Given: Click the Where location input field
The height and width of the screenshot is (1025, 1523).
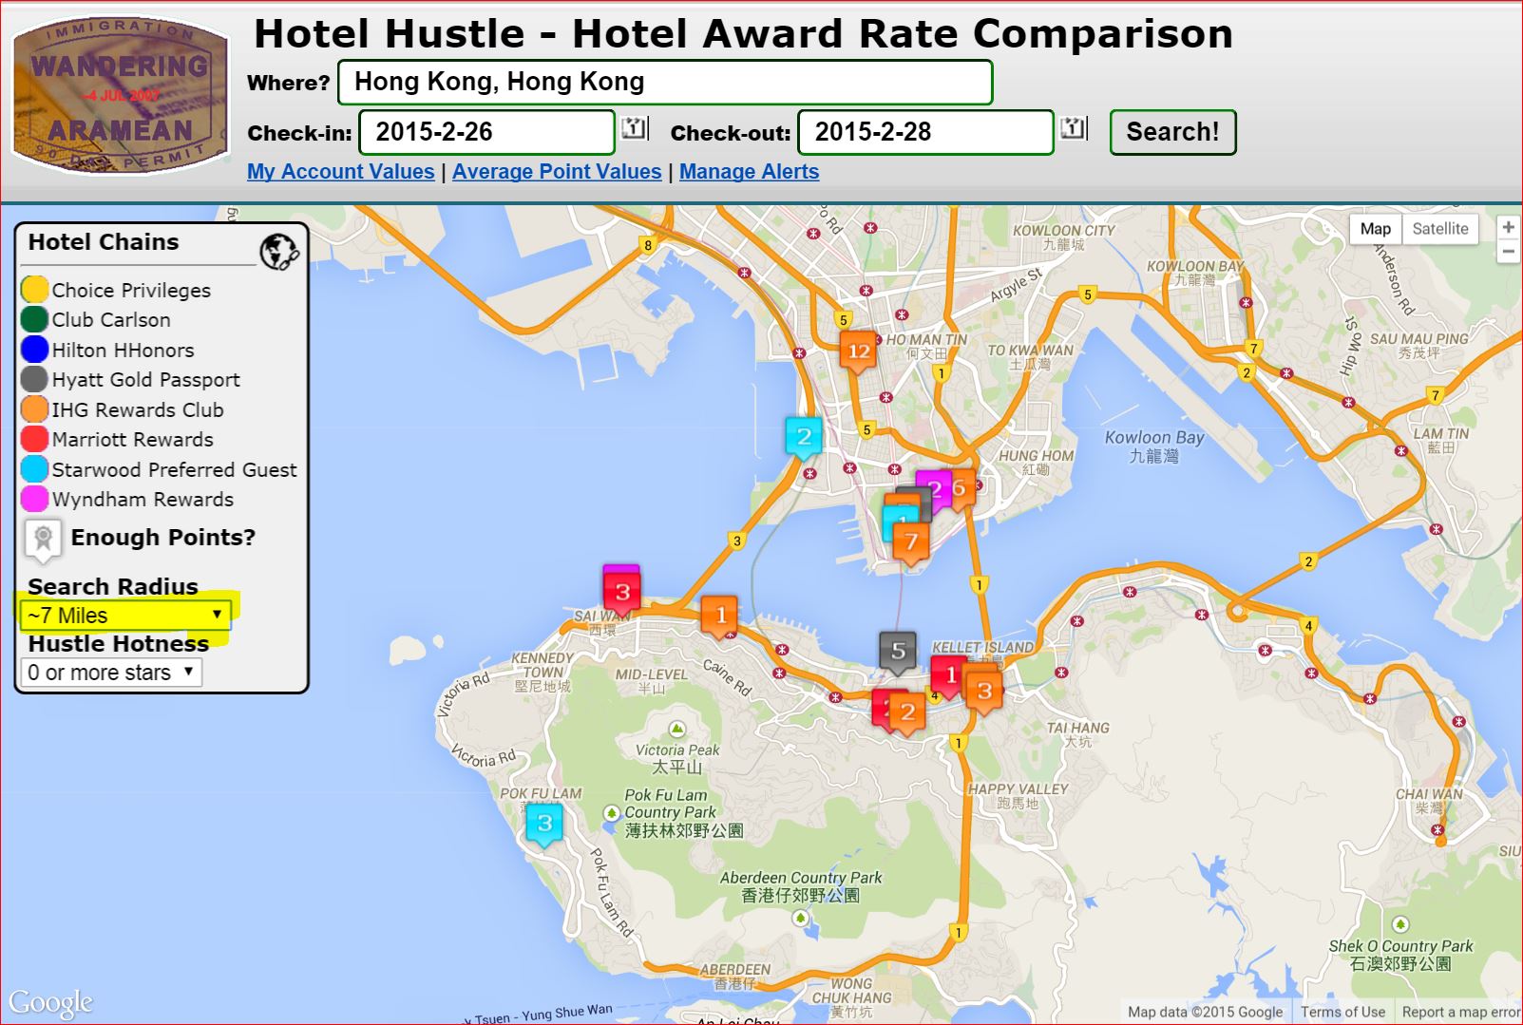Looking at the screenshot, I should tap(665, 83).
